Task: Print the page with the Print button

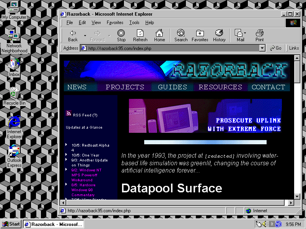Action: point(259,35)
